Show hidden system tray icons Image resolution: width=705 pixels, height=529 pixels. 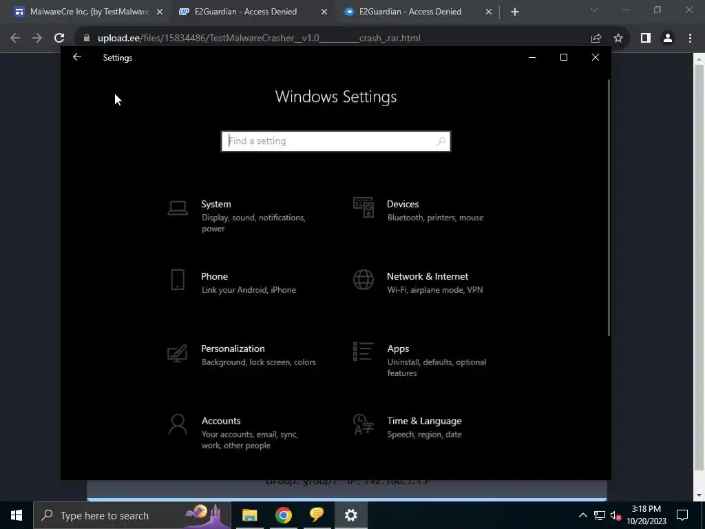click(x=582, y=515)
